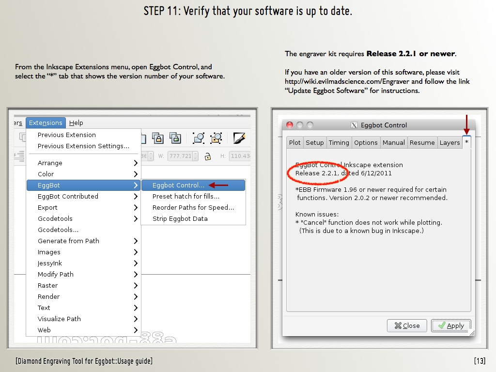Select the asterisk version tab
The image size is (496, 372).
pos(466,142)
